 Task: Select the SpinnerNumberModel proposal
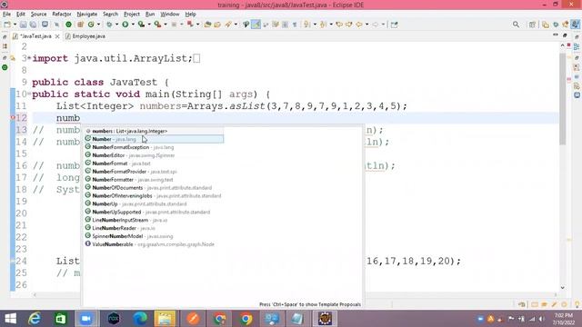point(154,236)
